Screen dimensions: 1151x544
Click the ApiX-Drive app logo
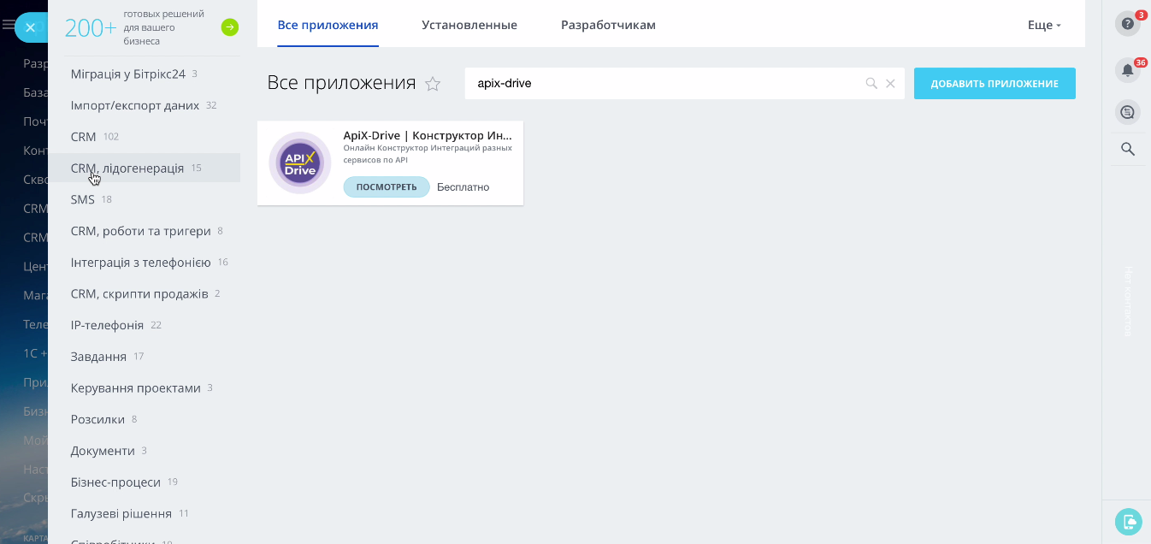[300, 163]
